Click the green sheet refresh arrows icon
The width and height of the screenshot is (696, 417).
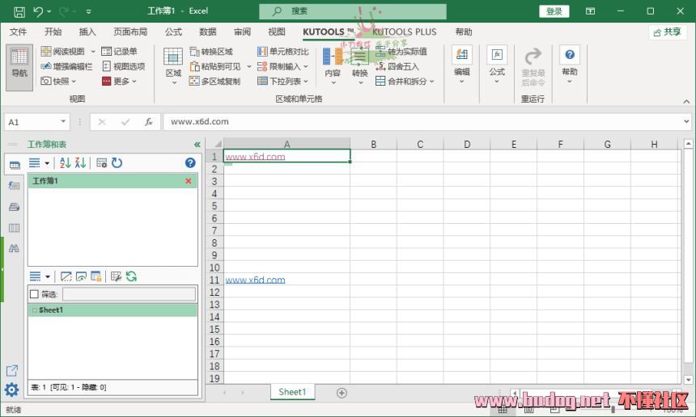131,277
